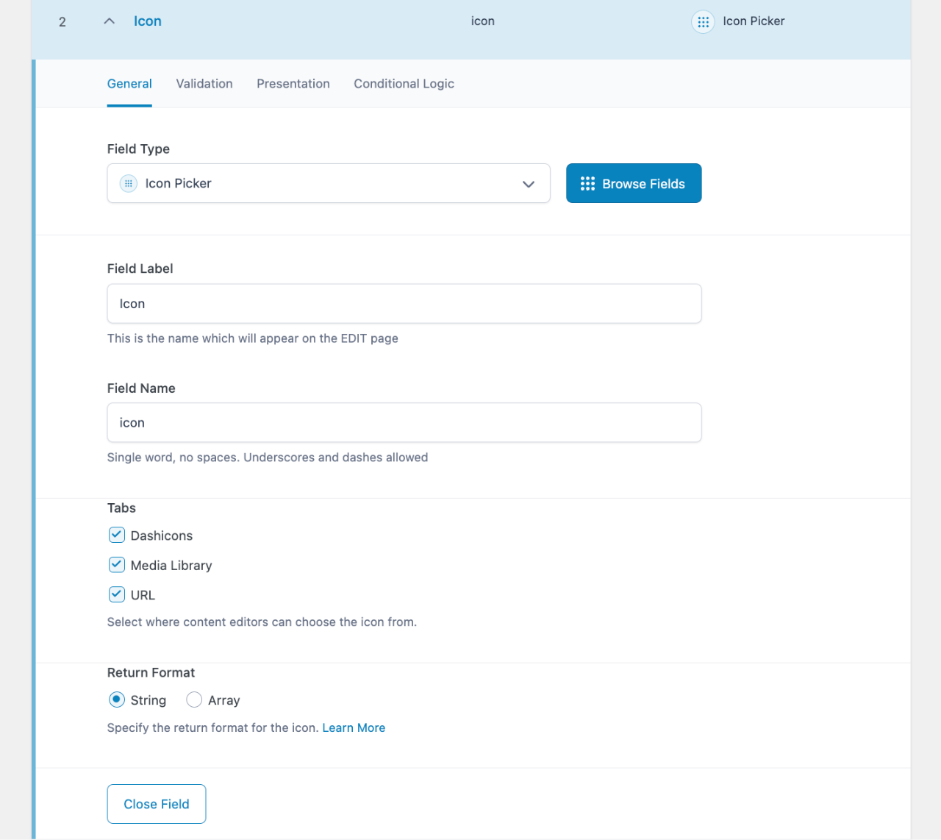Go to the Conditional Logic tab
Screen dimensions: 941x840
point(404,84)
